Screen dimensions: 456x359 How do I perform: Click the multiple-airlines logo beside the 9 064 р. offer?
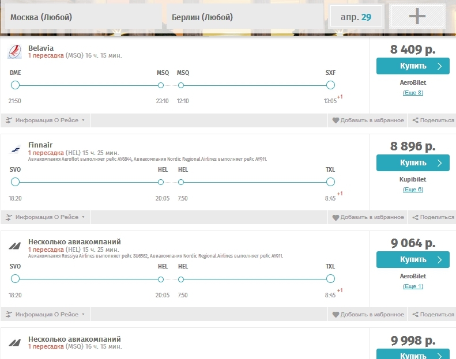tap(14, 246)
